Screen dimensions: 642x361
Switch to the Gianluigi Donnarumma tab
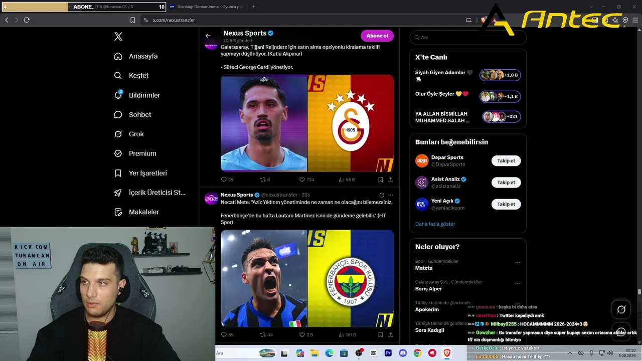click(x=206, y=7)
